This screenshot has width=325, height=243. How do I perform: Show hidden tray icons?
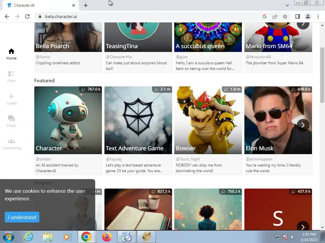270,237
